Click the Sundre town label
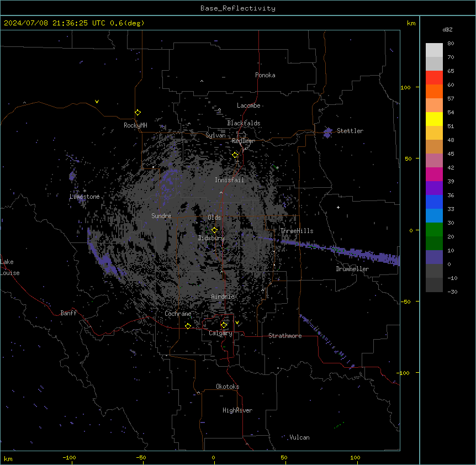 (x=161, y=216)
